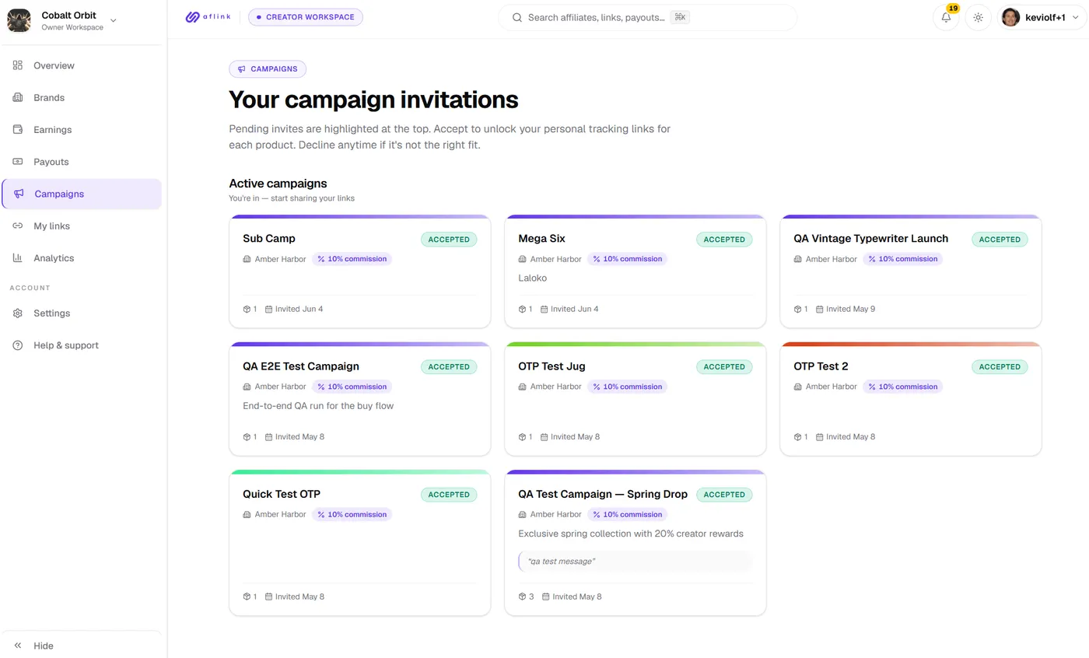Click the red color bar atop OTP Test 2

pos(911,344)
